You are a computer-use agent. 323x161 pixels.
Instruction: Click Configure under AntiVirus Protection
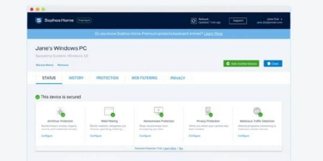[x=47, y=136]
